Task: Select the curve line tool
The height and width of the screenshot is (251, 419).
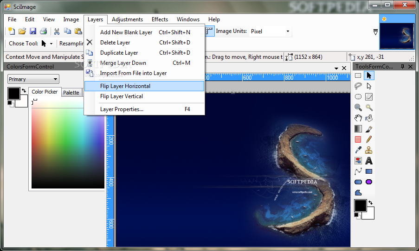Action: pos(358,171)
